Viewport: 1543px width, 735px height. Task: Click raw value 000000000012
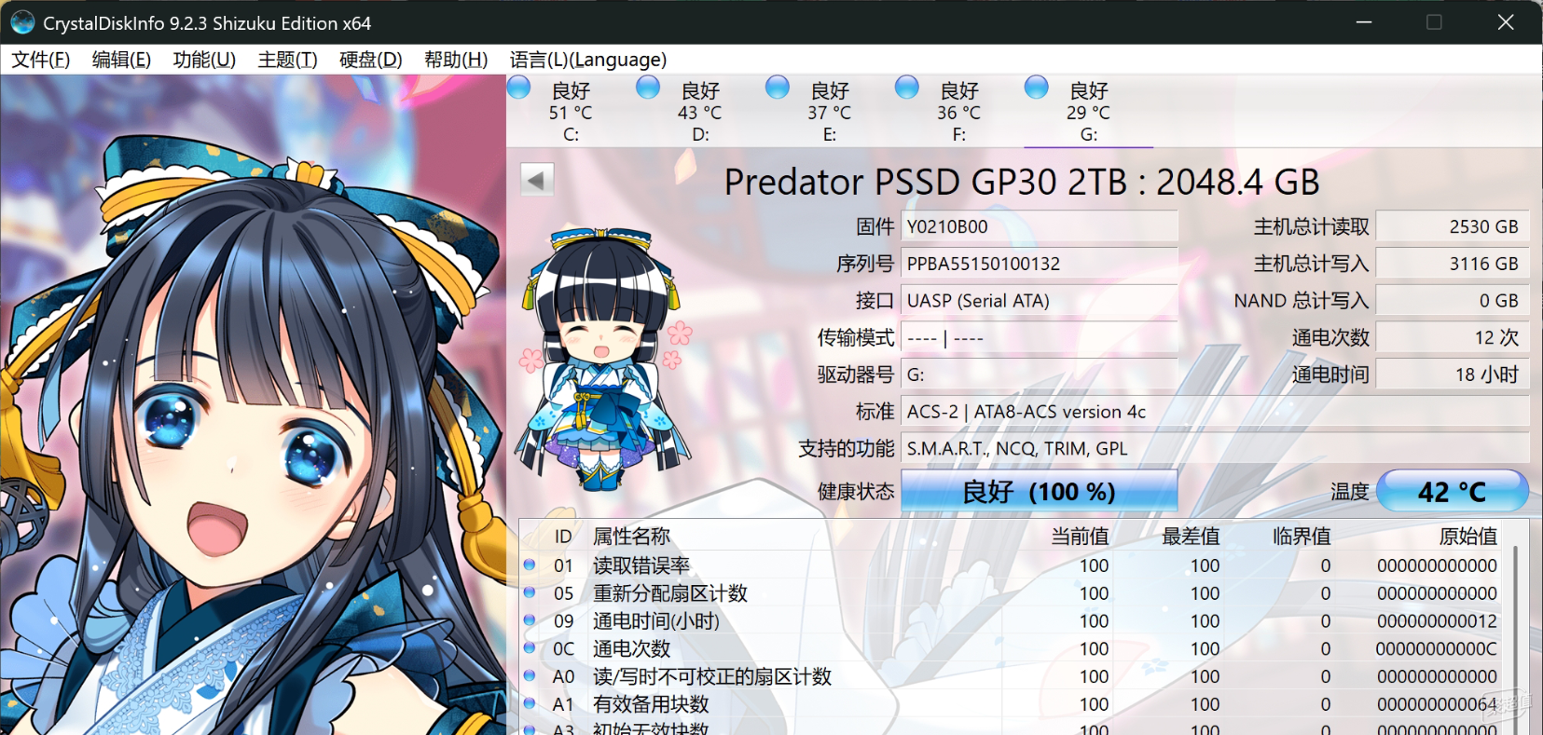click(x=1437, y=621)
